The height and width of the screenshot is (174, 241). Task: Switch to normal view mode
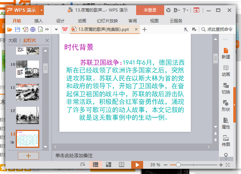click(x=95, y=165)
